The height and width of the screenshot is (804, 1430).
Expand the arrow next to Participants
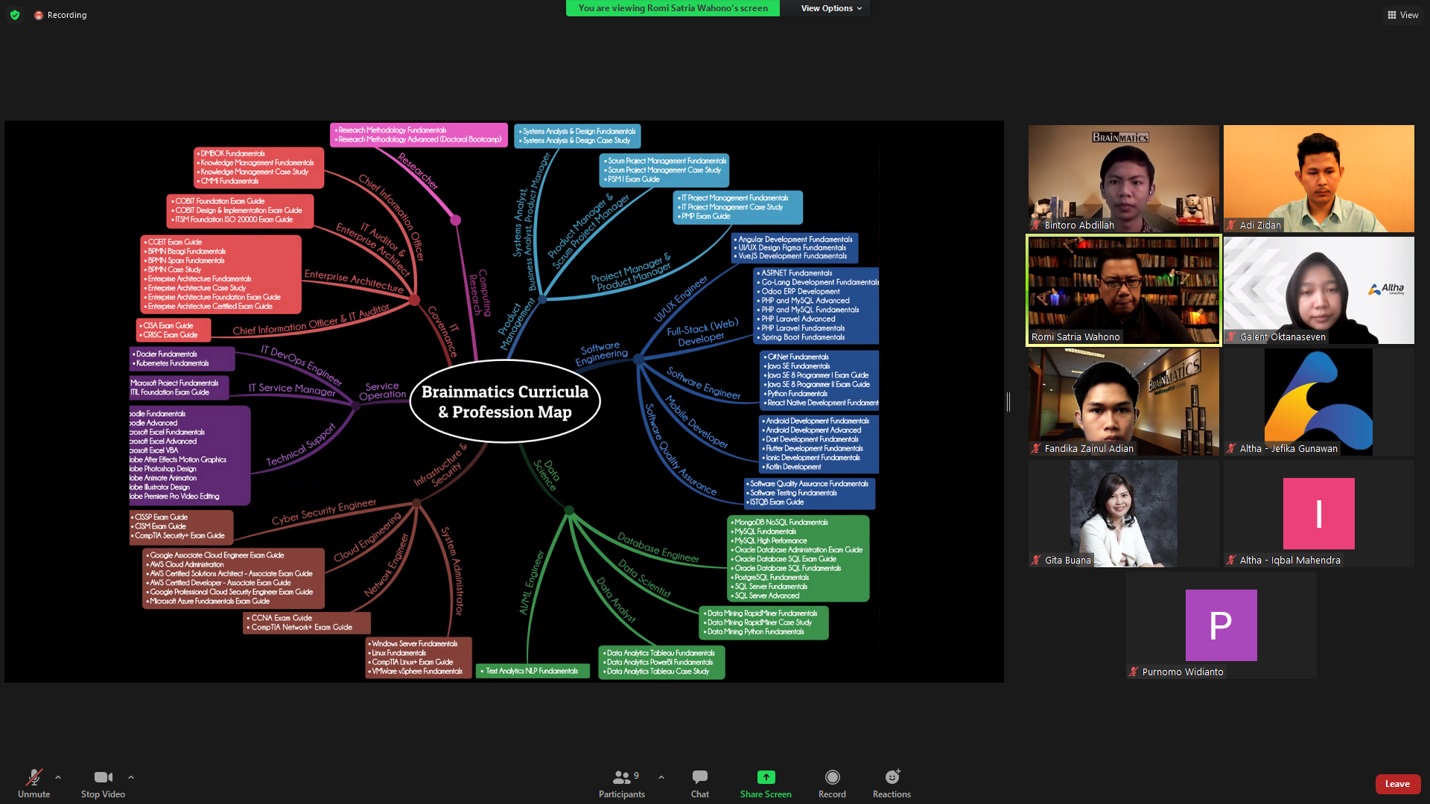point(661,777)
